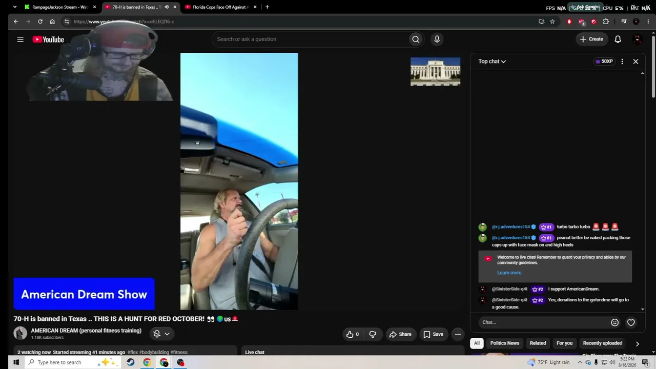Open the account avatar menu
Screen dimensions: 656x369
(x=638, y=39)
